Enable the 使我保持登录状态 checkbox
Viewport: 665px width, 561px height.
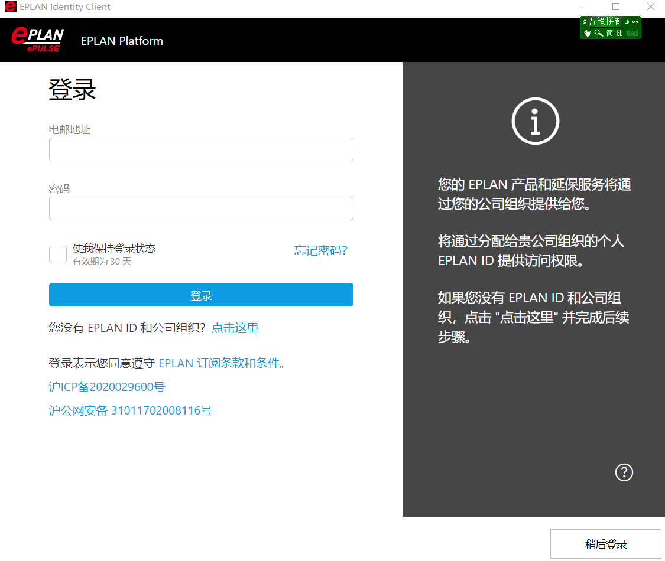click(58, 255)
